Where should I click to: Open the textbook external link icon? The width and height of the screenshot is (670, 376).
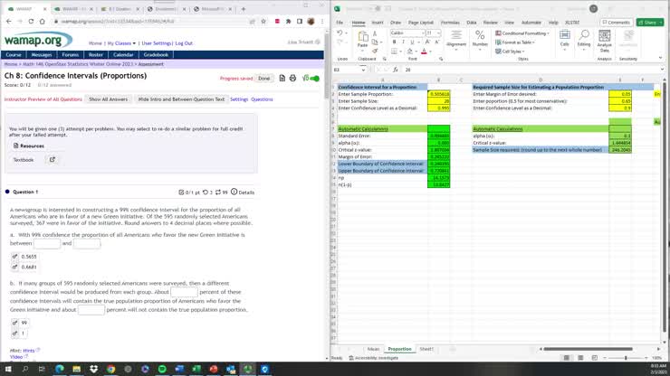coord(52,160)
